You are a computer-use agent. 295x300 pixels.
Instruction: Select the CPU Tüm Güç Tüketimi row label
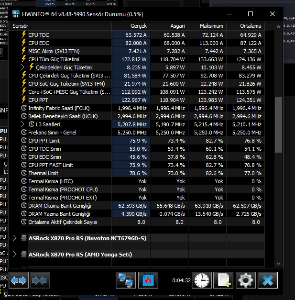click(x=54, y=59)
